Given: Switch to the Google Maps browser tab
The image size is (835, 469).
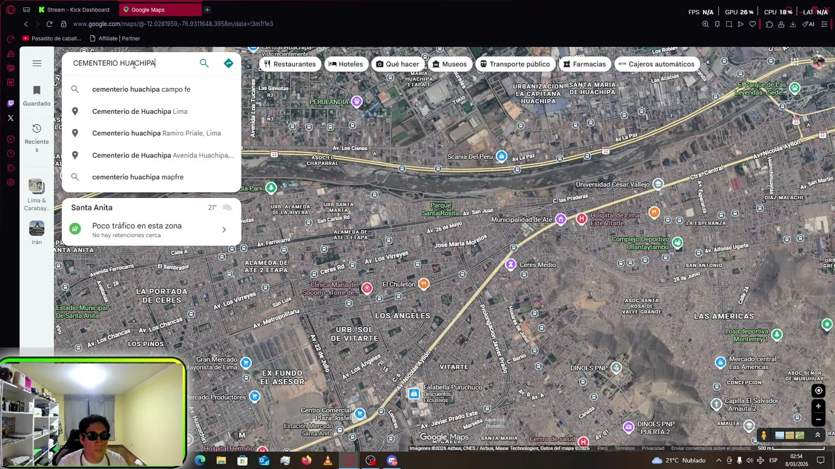Looking at the screenshot, I should (x=160, y=10).
